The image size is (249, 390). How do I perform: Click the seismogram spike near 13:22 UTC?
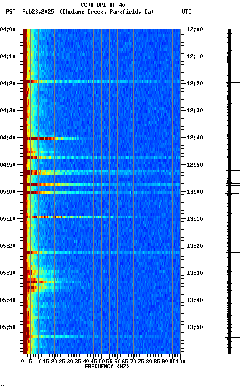[x=233, y=253]
